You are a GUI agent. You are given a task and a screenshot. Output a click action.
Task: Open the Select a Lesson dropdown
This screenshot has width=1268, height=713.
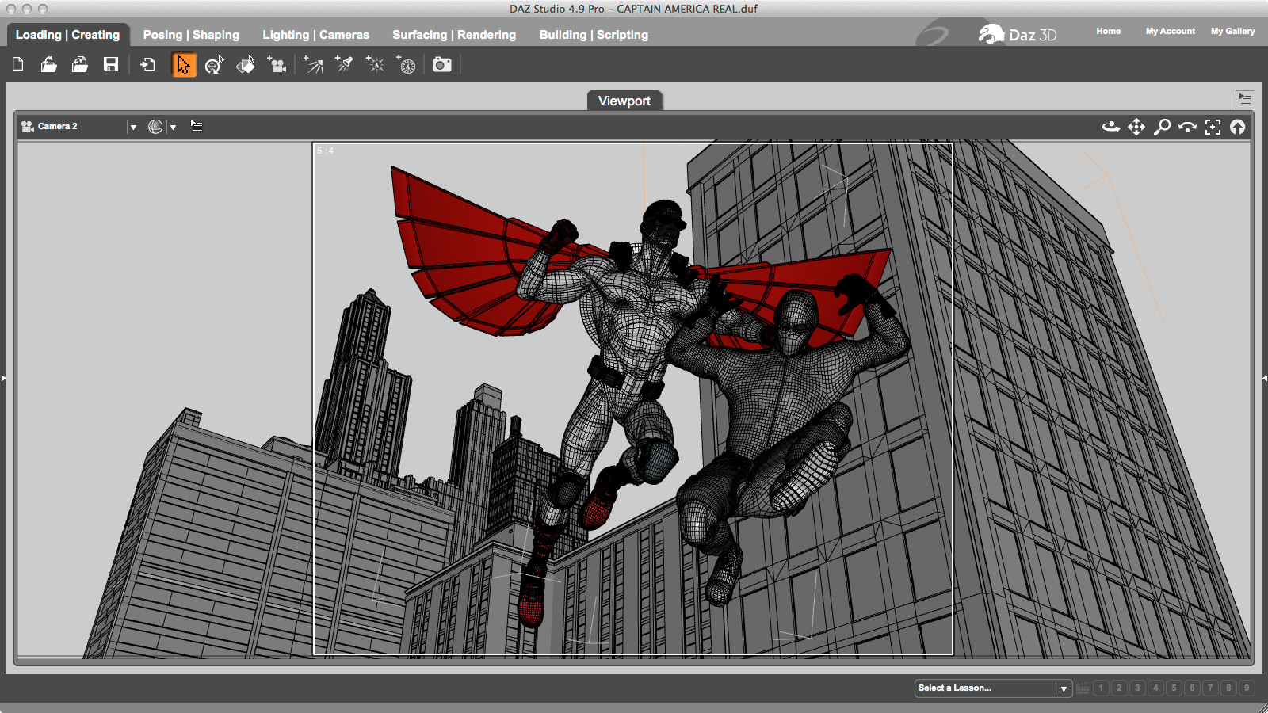tap(993, 688)
